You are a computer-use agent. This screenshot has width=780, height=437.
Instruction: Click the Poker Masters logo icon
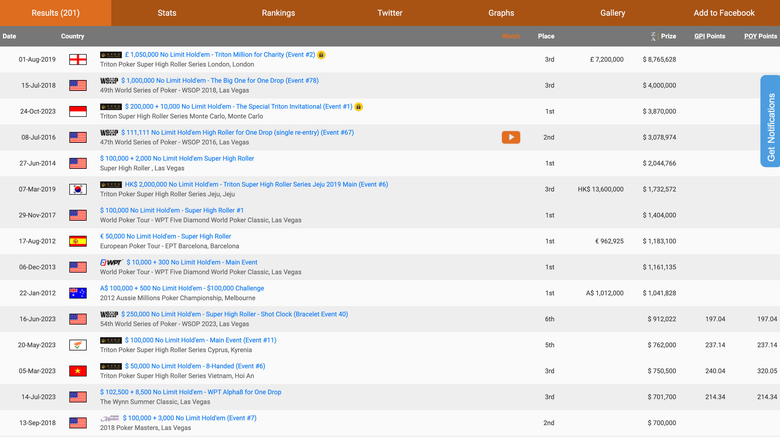pyautogui.click(x=110, y=418)
